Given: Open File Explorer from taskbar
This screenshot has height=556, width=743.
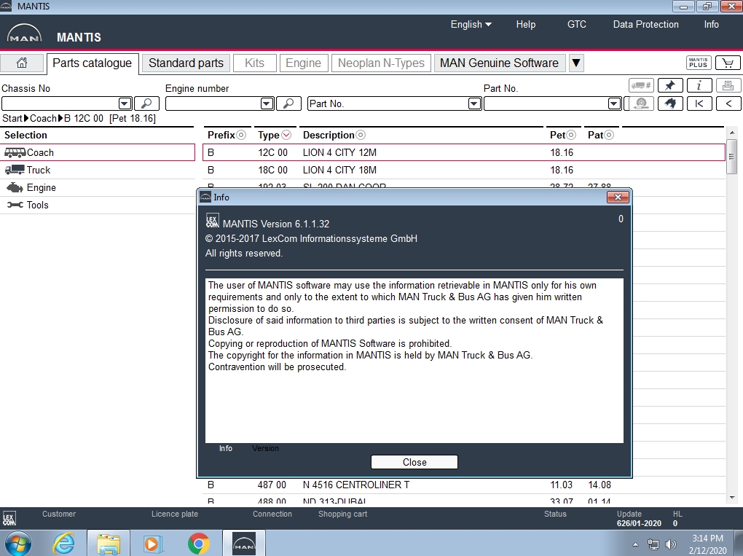Looking at the screenshot, I should (108, 543).
